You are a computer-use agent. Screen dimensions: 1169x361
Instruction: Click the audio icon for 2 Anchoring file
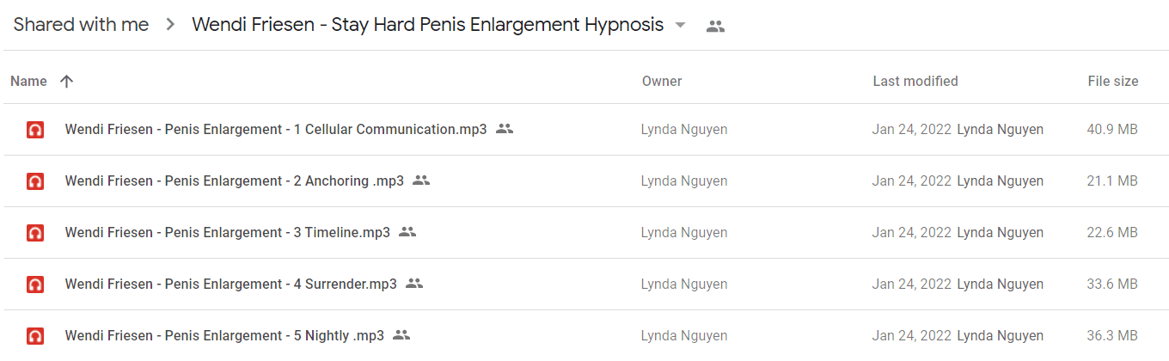(x=35, y=181)
